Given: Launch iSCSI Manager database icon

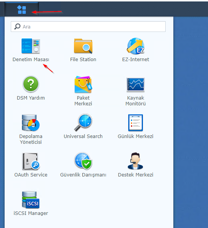Looking at the screenshot, I should pyautogui.click(x=31, y=200).
